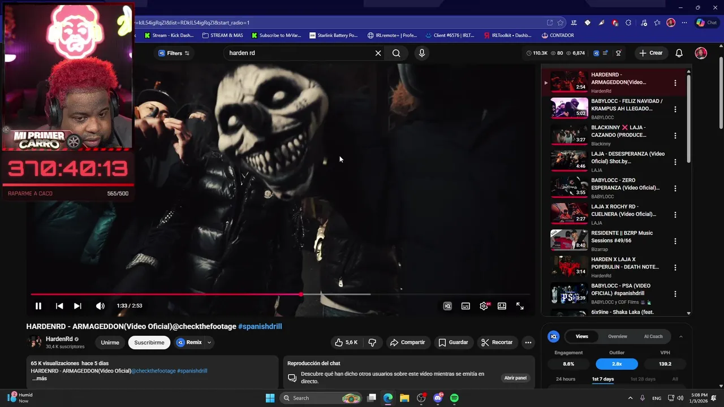Toggle subtitles in the video player

click(x=466, y=306)
